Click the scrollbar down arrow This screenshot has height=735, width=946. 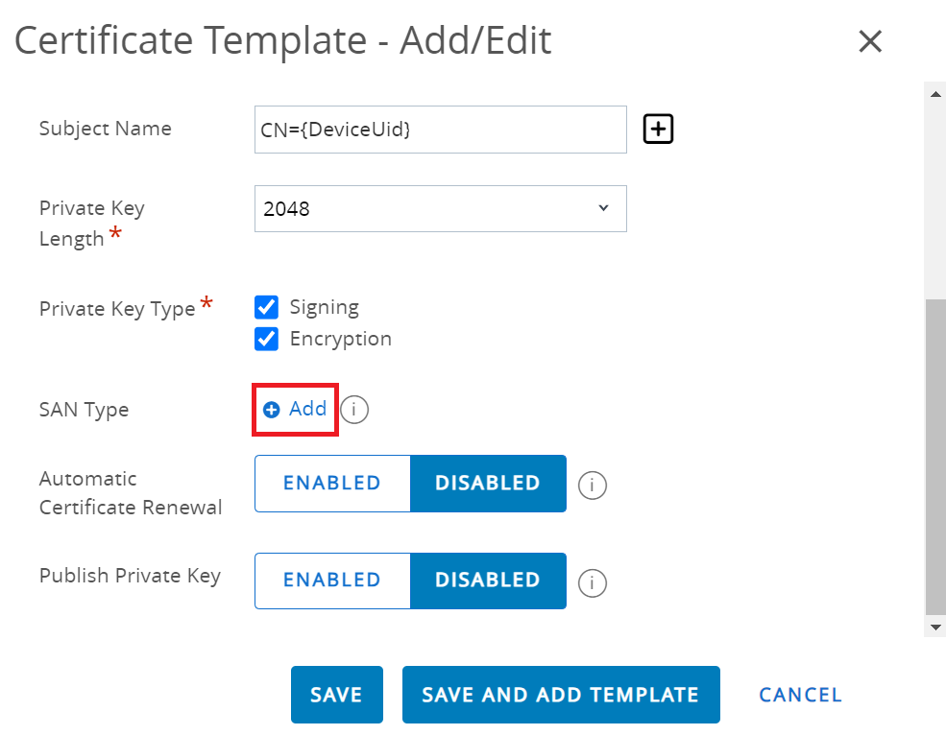(x=934, y=627)
